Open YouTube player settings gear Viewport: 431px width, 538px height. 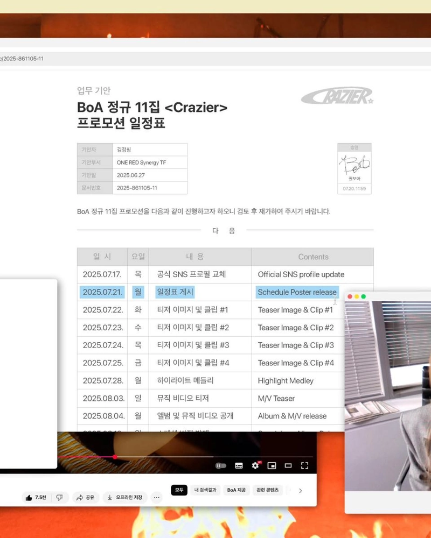click(255, 465)
